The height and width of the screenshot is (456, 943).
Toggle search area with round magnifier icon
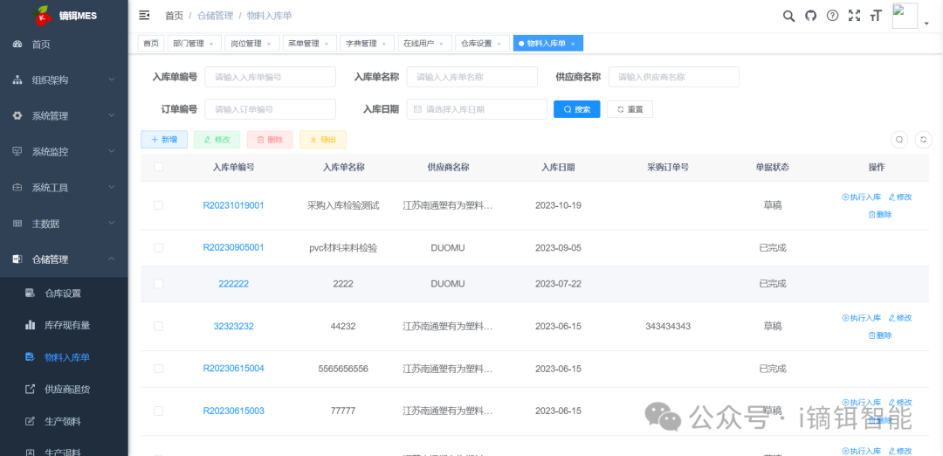(899, 140)
